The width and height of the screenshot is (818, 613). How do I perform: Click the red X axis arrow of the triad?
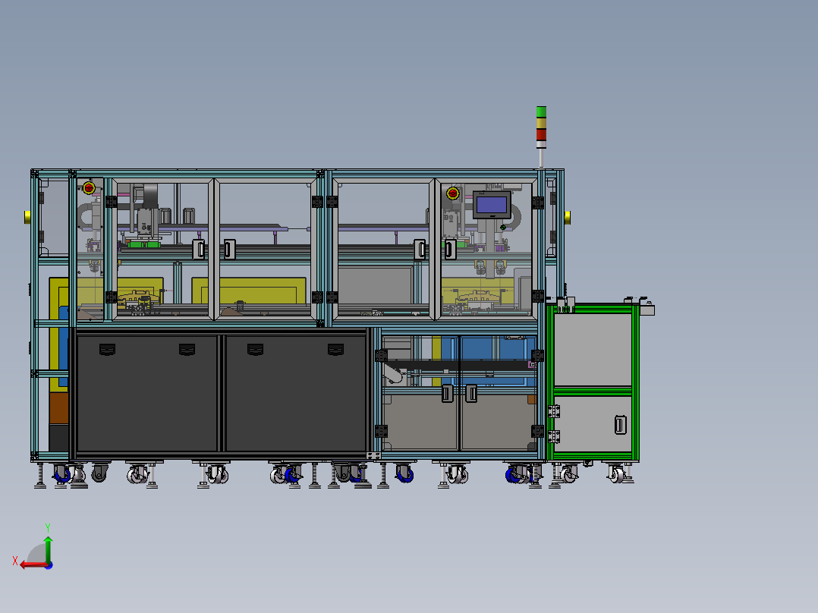click(x=33, y=565)
